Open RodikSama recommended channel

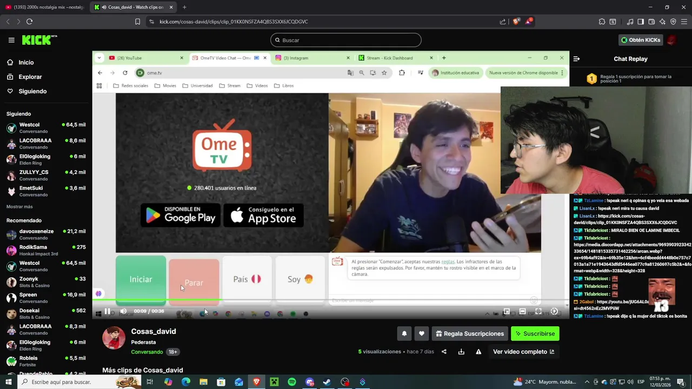coord(46,250)
